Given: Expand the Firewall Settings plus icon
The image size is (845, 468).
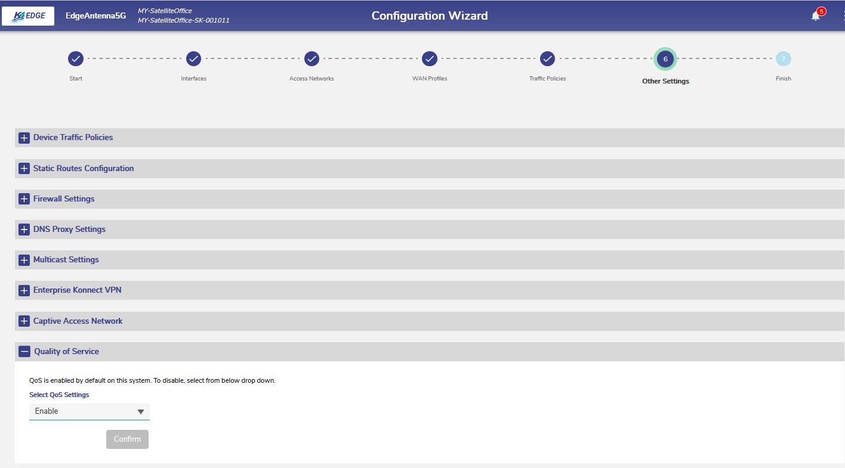Looking at the screenshot, I should (x=24, y=199).
